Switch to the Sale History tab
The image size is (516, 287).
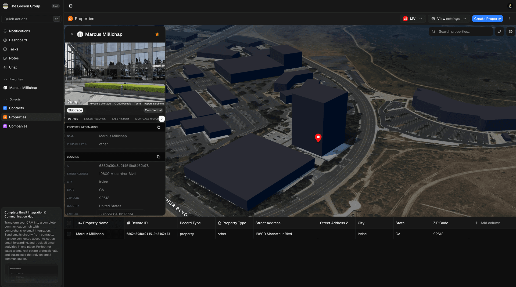(x=120, y=118)
